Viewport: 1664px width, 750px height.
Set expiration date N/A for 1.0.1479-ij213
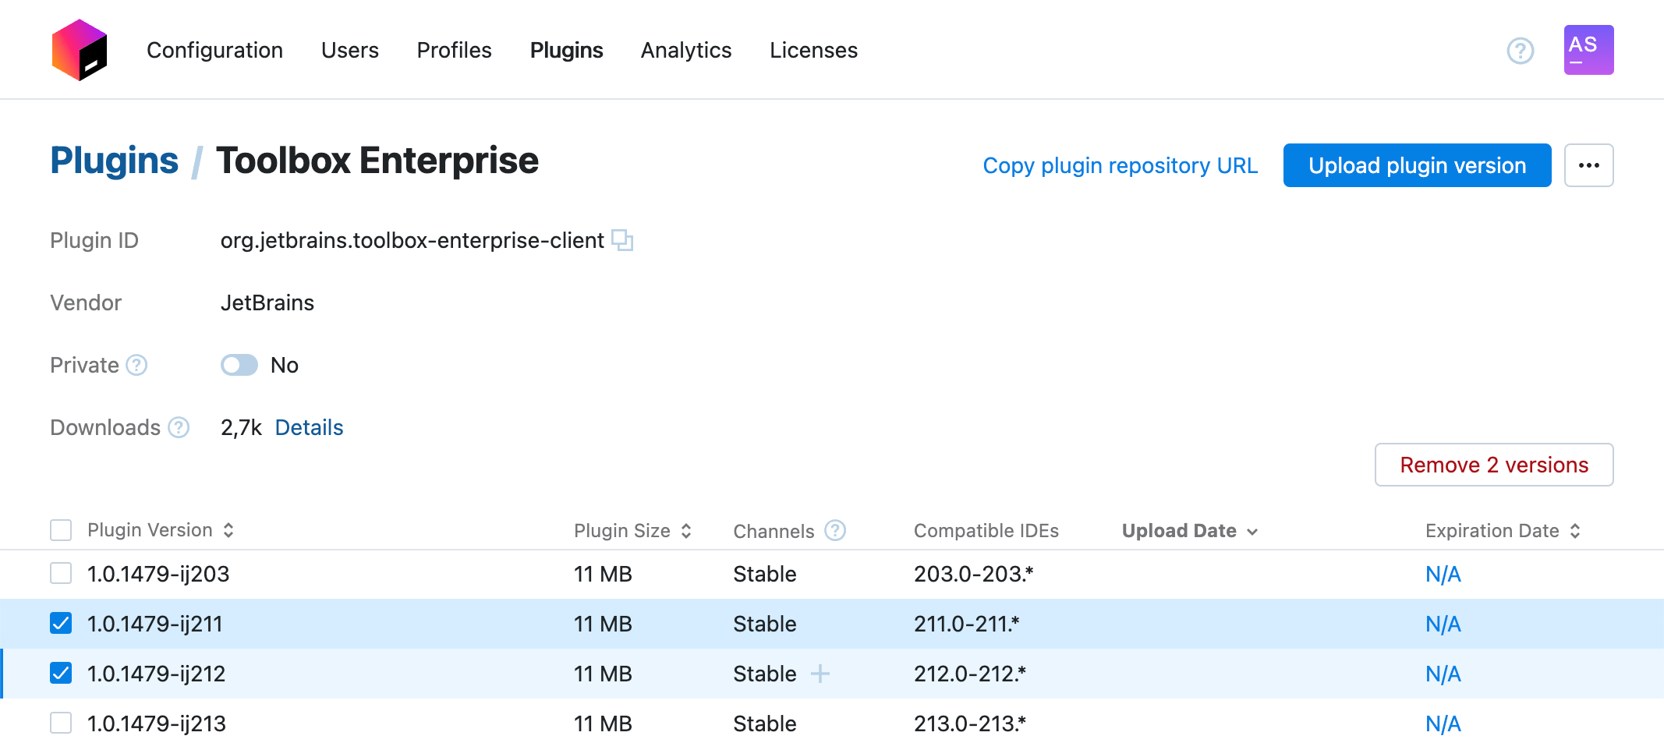pyautogui.click(x=1443, y=723)
